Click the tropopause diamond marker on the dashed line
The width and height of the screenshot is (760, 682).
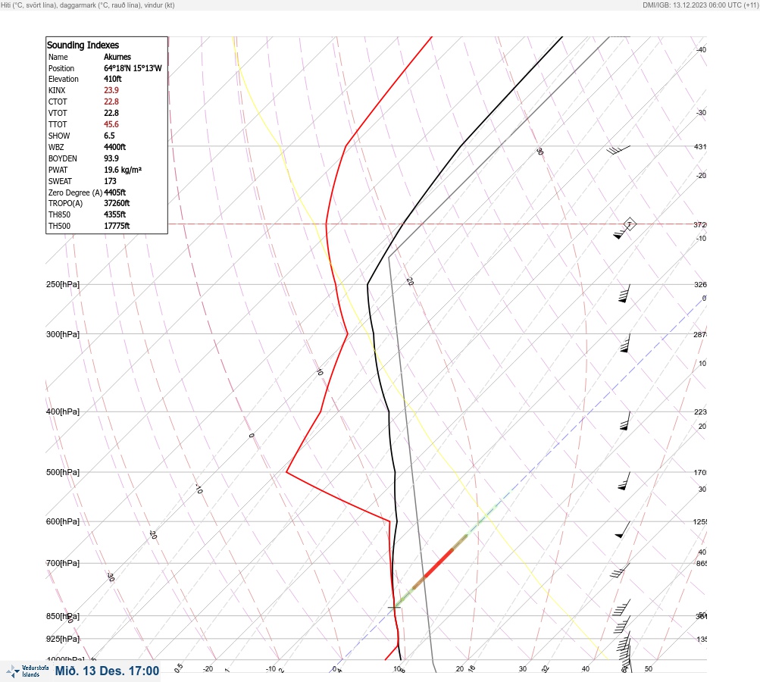tap(629, 224)
